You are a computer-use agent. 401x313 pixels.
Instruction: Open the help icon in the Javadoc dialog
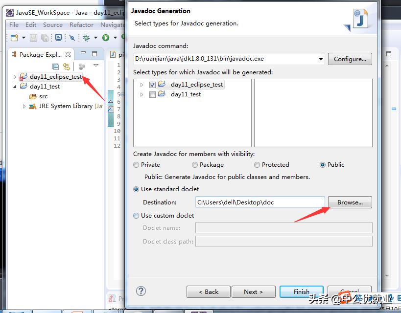coord(141,291)
